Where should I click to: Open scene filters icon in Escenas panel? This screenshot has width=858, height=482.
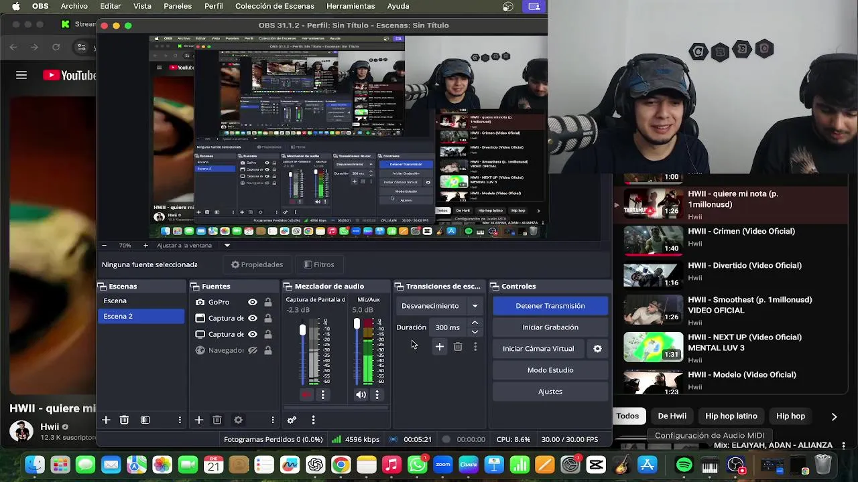click(x=145, y=420)
